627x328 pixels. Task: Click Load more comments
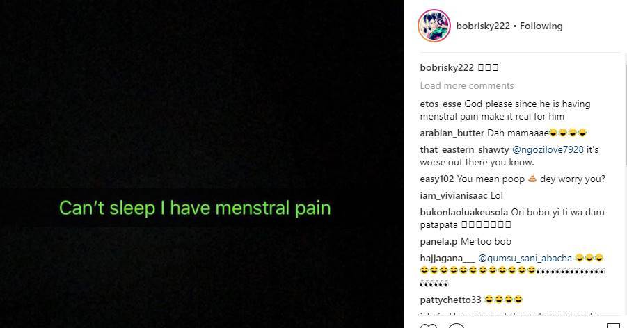pyautogui.click(x=467, y=85)
